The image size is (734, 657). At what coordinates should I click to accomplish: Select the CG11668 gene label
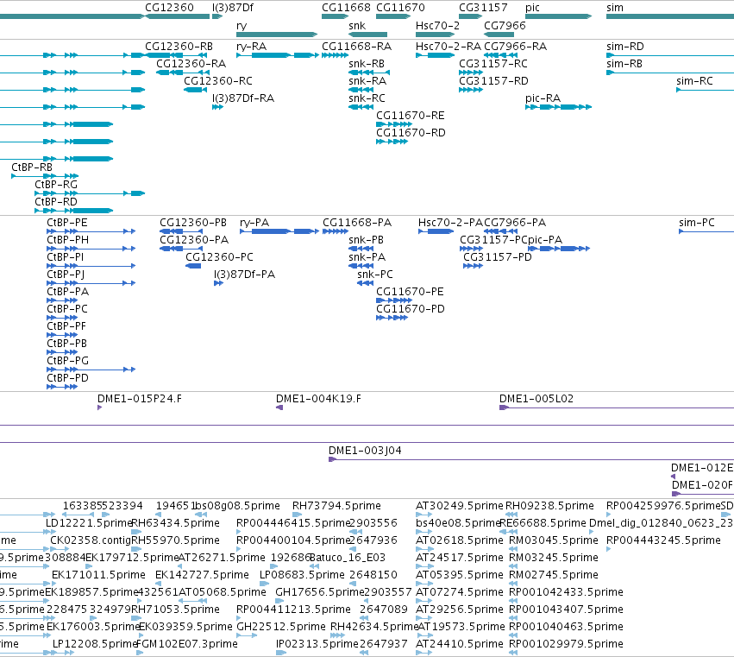pyautogui.click(x=346, y=8)
